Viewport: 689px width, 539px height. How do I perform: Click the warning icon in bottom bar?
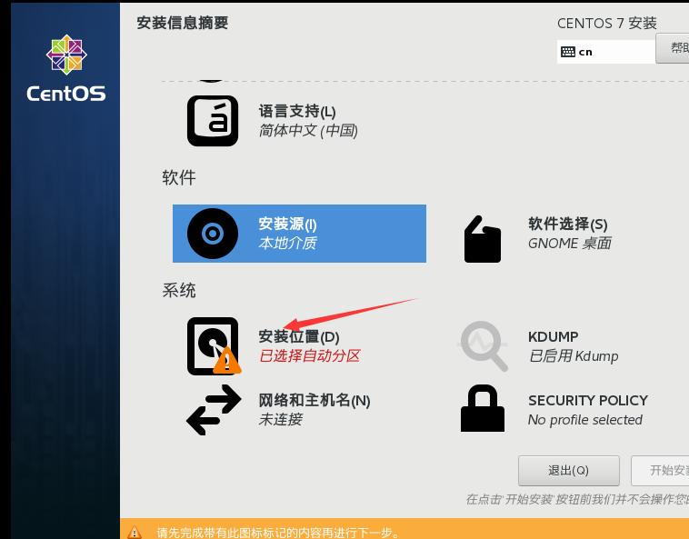tap(135, 532)
